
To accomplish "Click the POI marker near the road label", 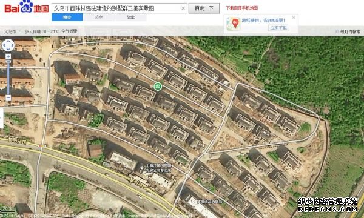I will coord(142,168).
